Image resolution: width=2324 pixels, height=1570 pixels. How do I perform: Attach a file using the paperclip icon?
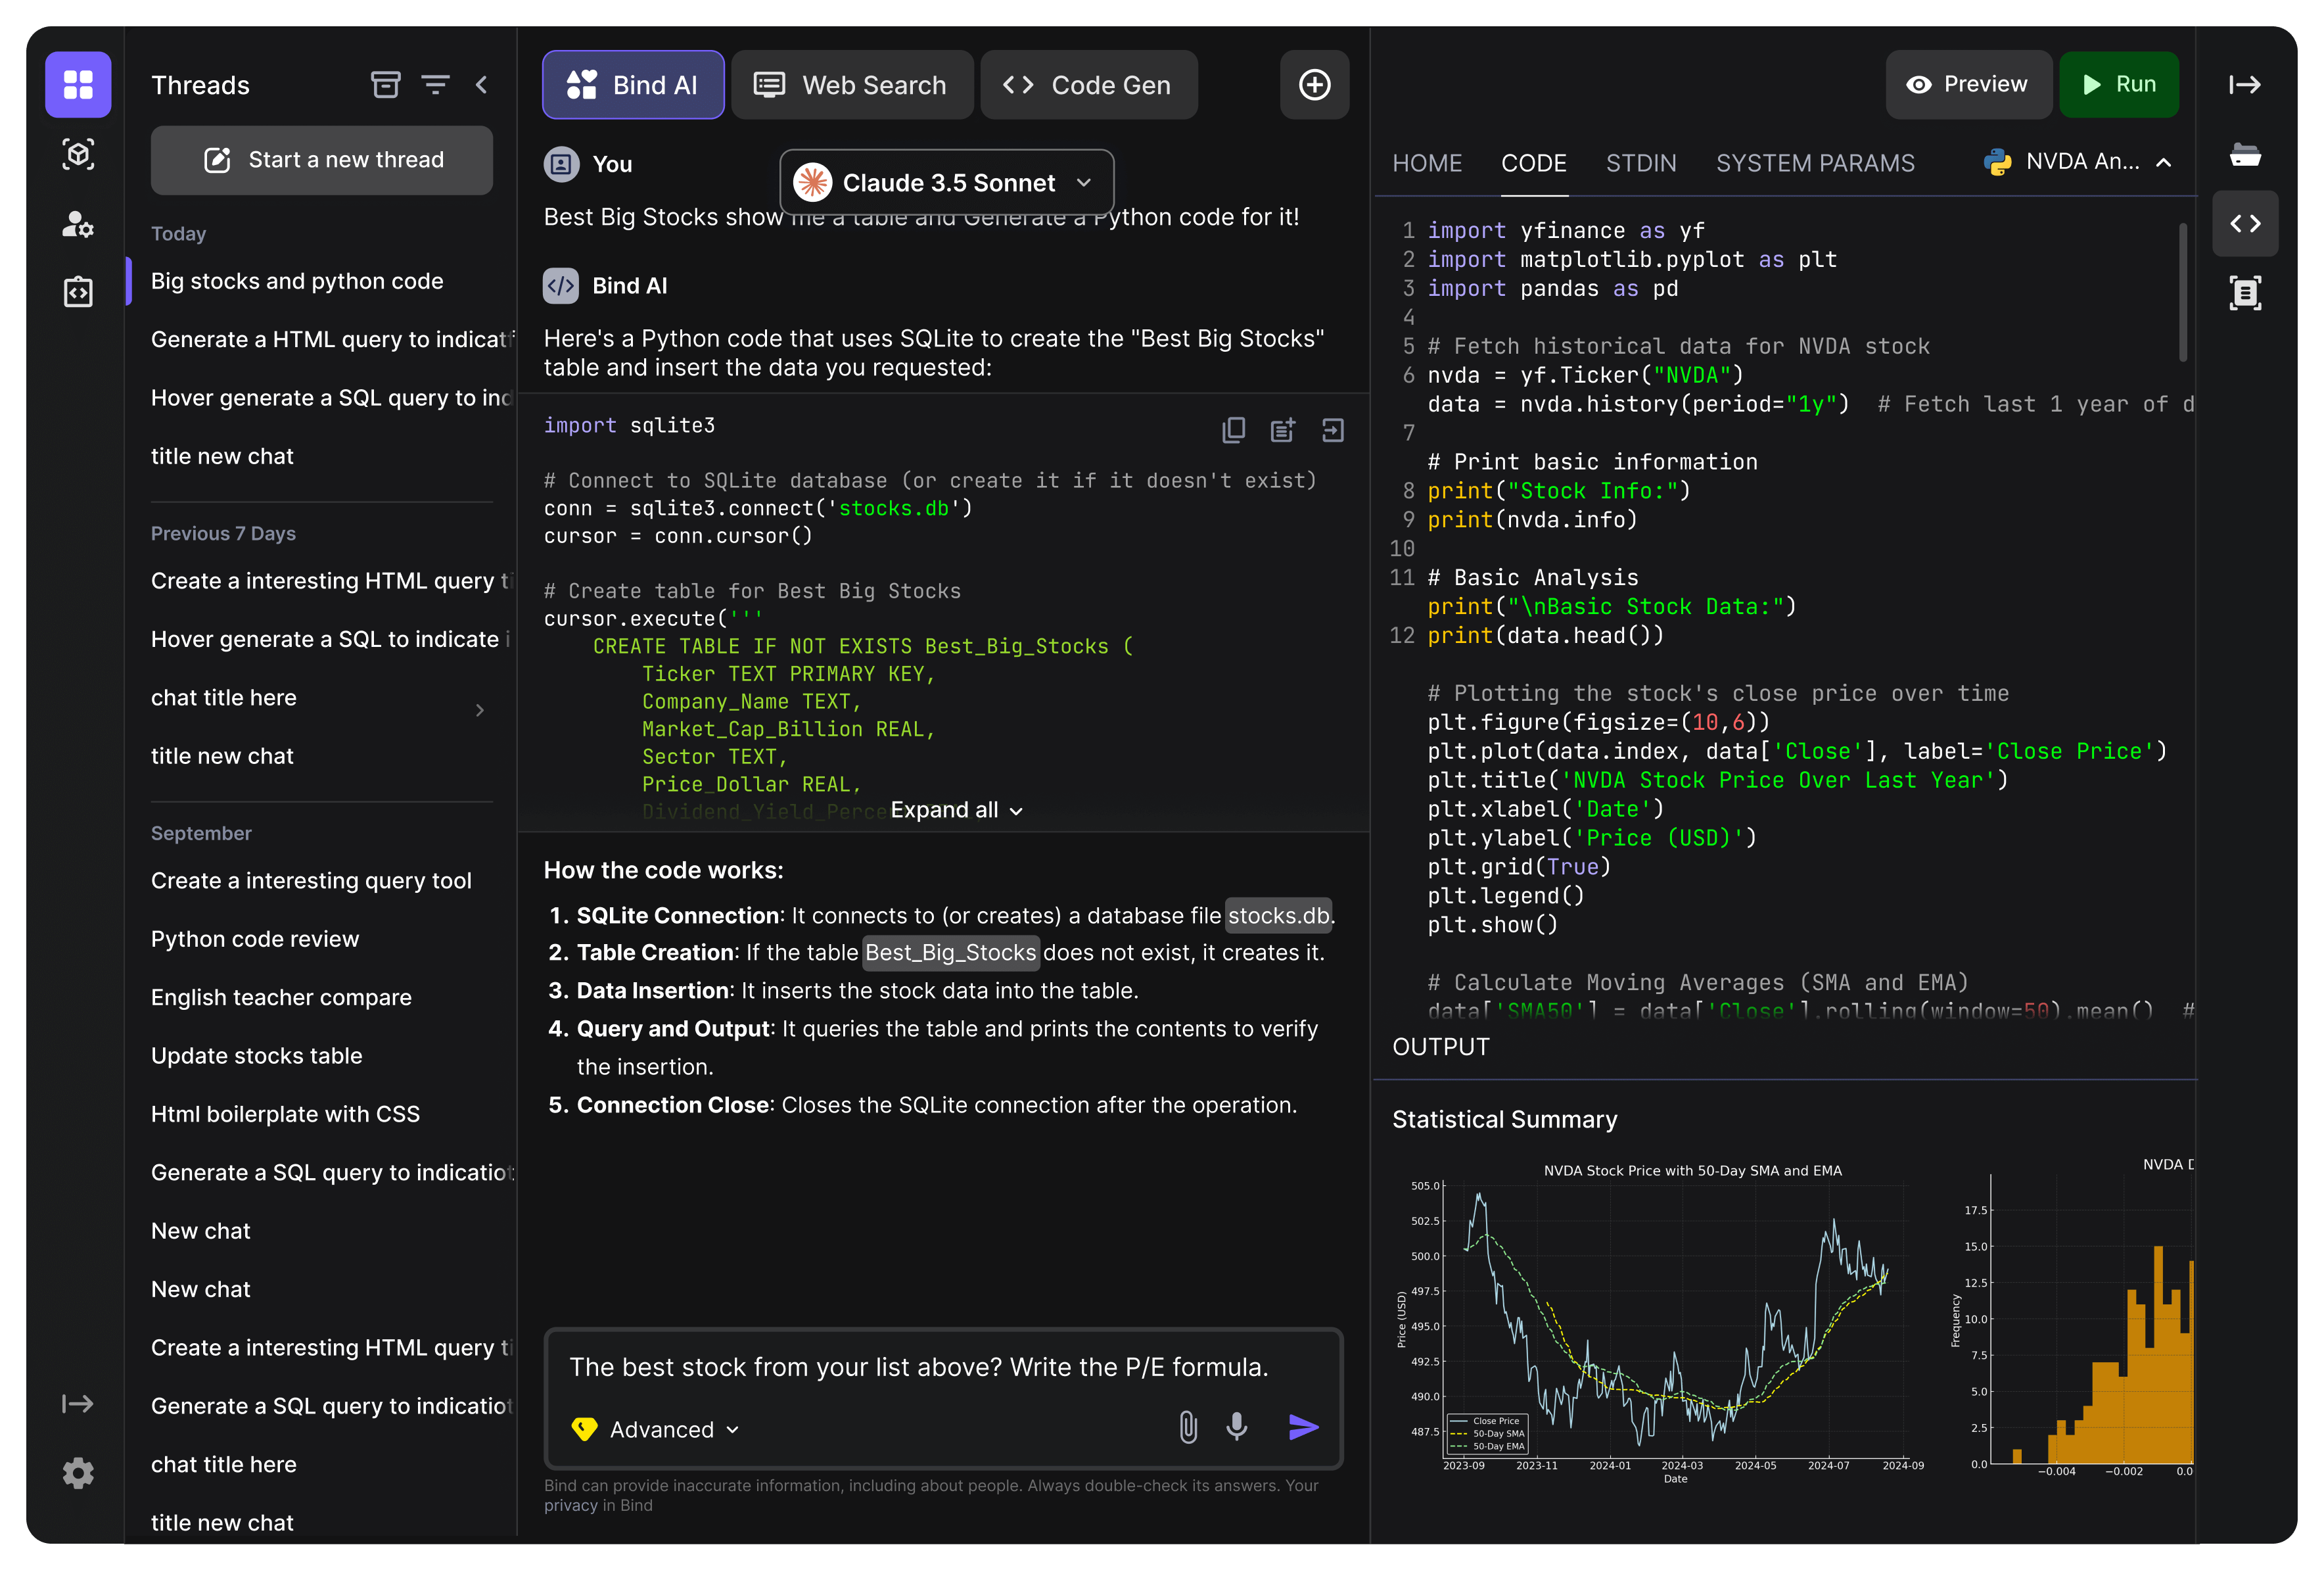pyautogui.click(x=1188, y=1428)
